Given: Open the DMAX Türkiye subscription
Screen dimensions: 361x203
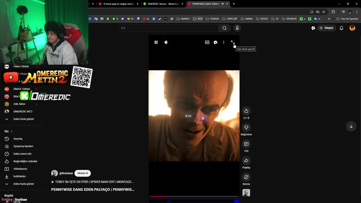Looking at the screenshot, I should (22, 89).
